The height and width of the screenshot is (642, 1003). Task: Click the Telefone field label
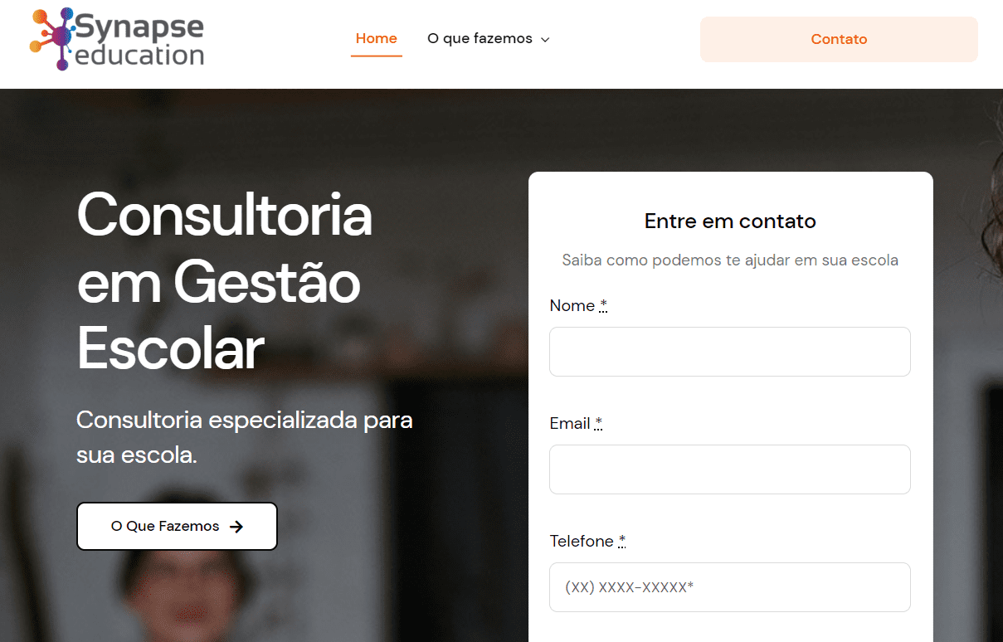point(581,542)
